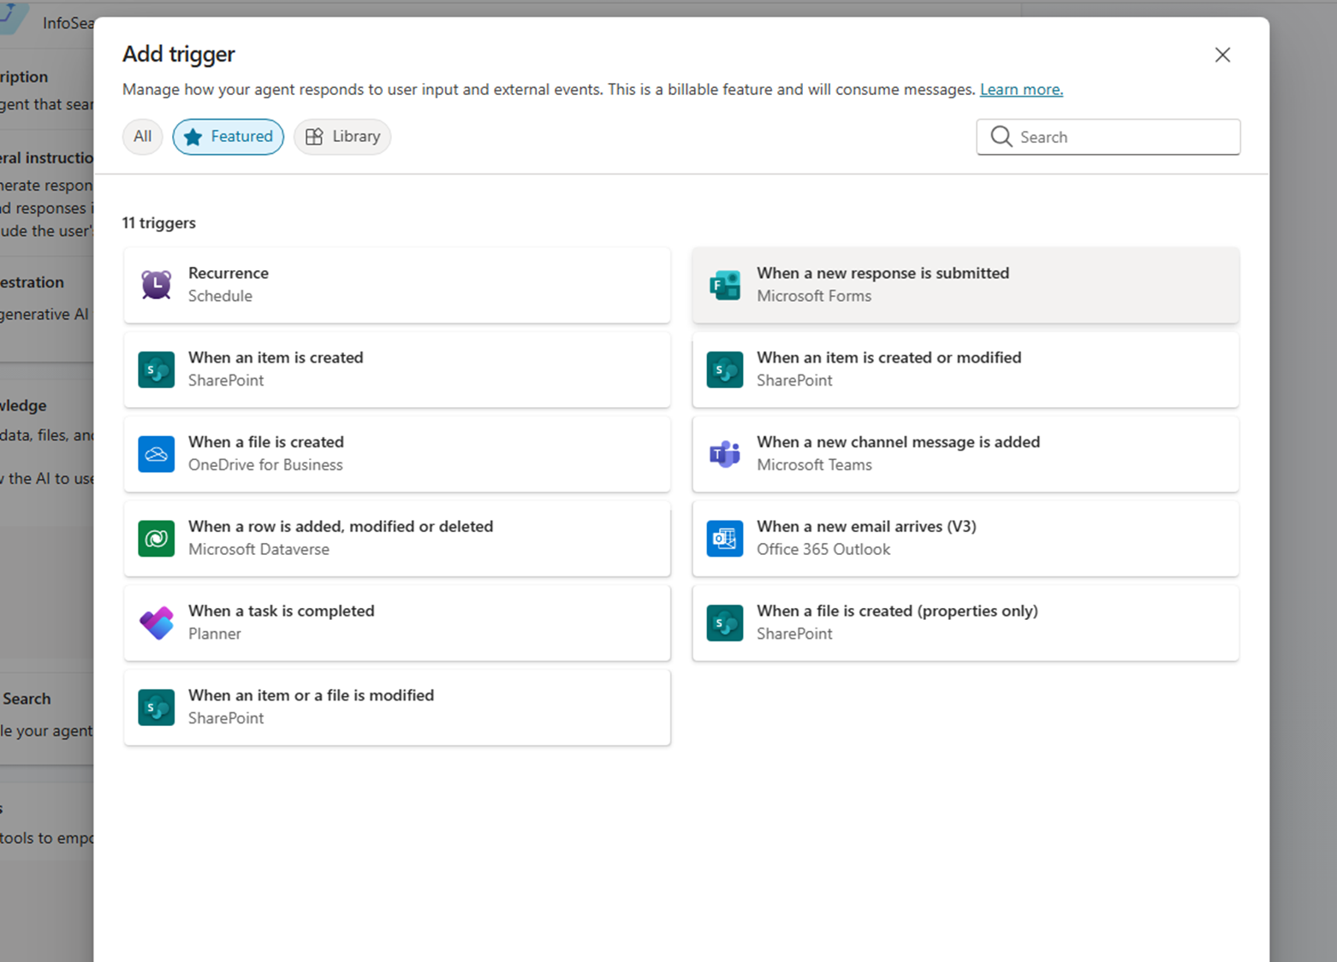This screenshot has width=1337, height=962.
Task: Open the Learn more link
Action: (1021, 90)
